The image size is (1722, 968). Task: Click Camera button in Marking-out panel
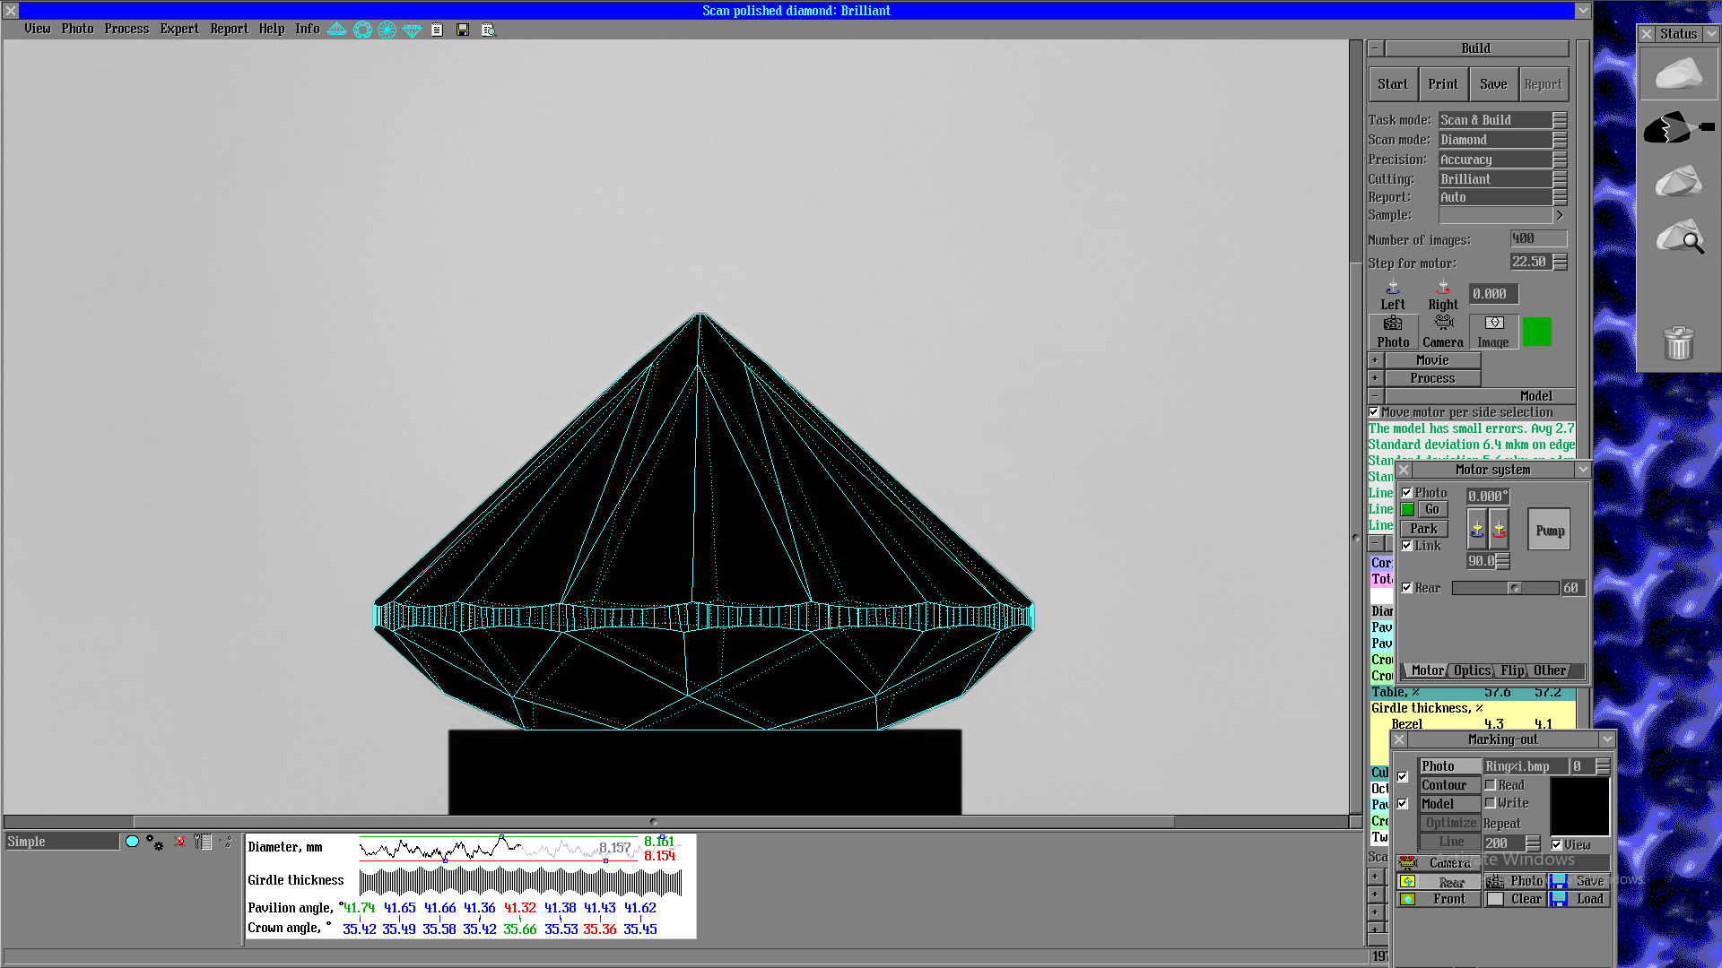[x=1439, y=863]
